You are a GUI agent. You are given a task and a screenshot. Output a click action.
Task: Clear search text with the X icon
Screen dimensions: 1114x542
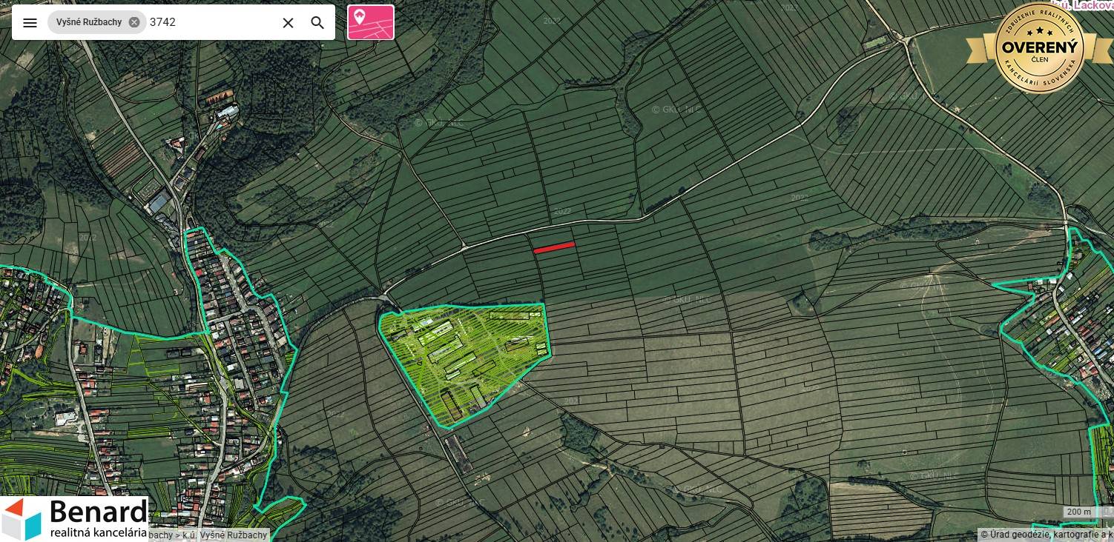(x=288, y=22)
